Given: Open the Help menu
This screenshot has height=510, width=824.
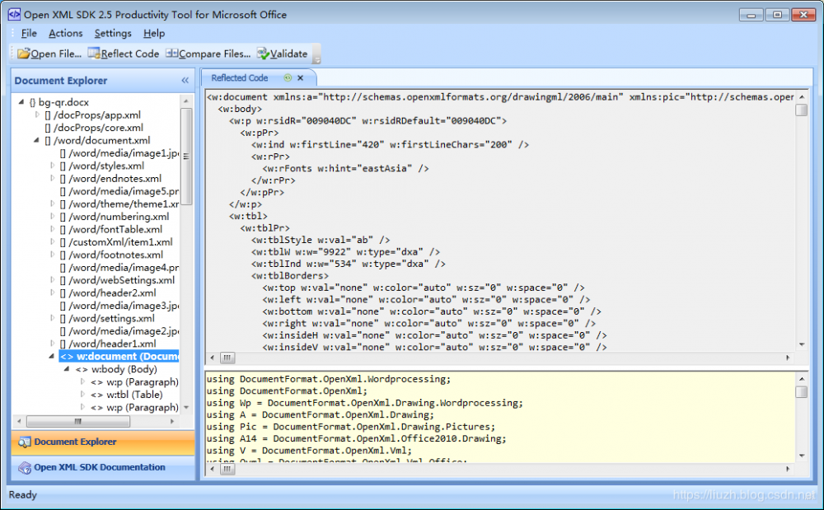Looking at the screenshot, I should point(154,33).
